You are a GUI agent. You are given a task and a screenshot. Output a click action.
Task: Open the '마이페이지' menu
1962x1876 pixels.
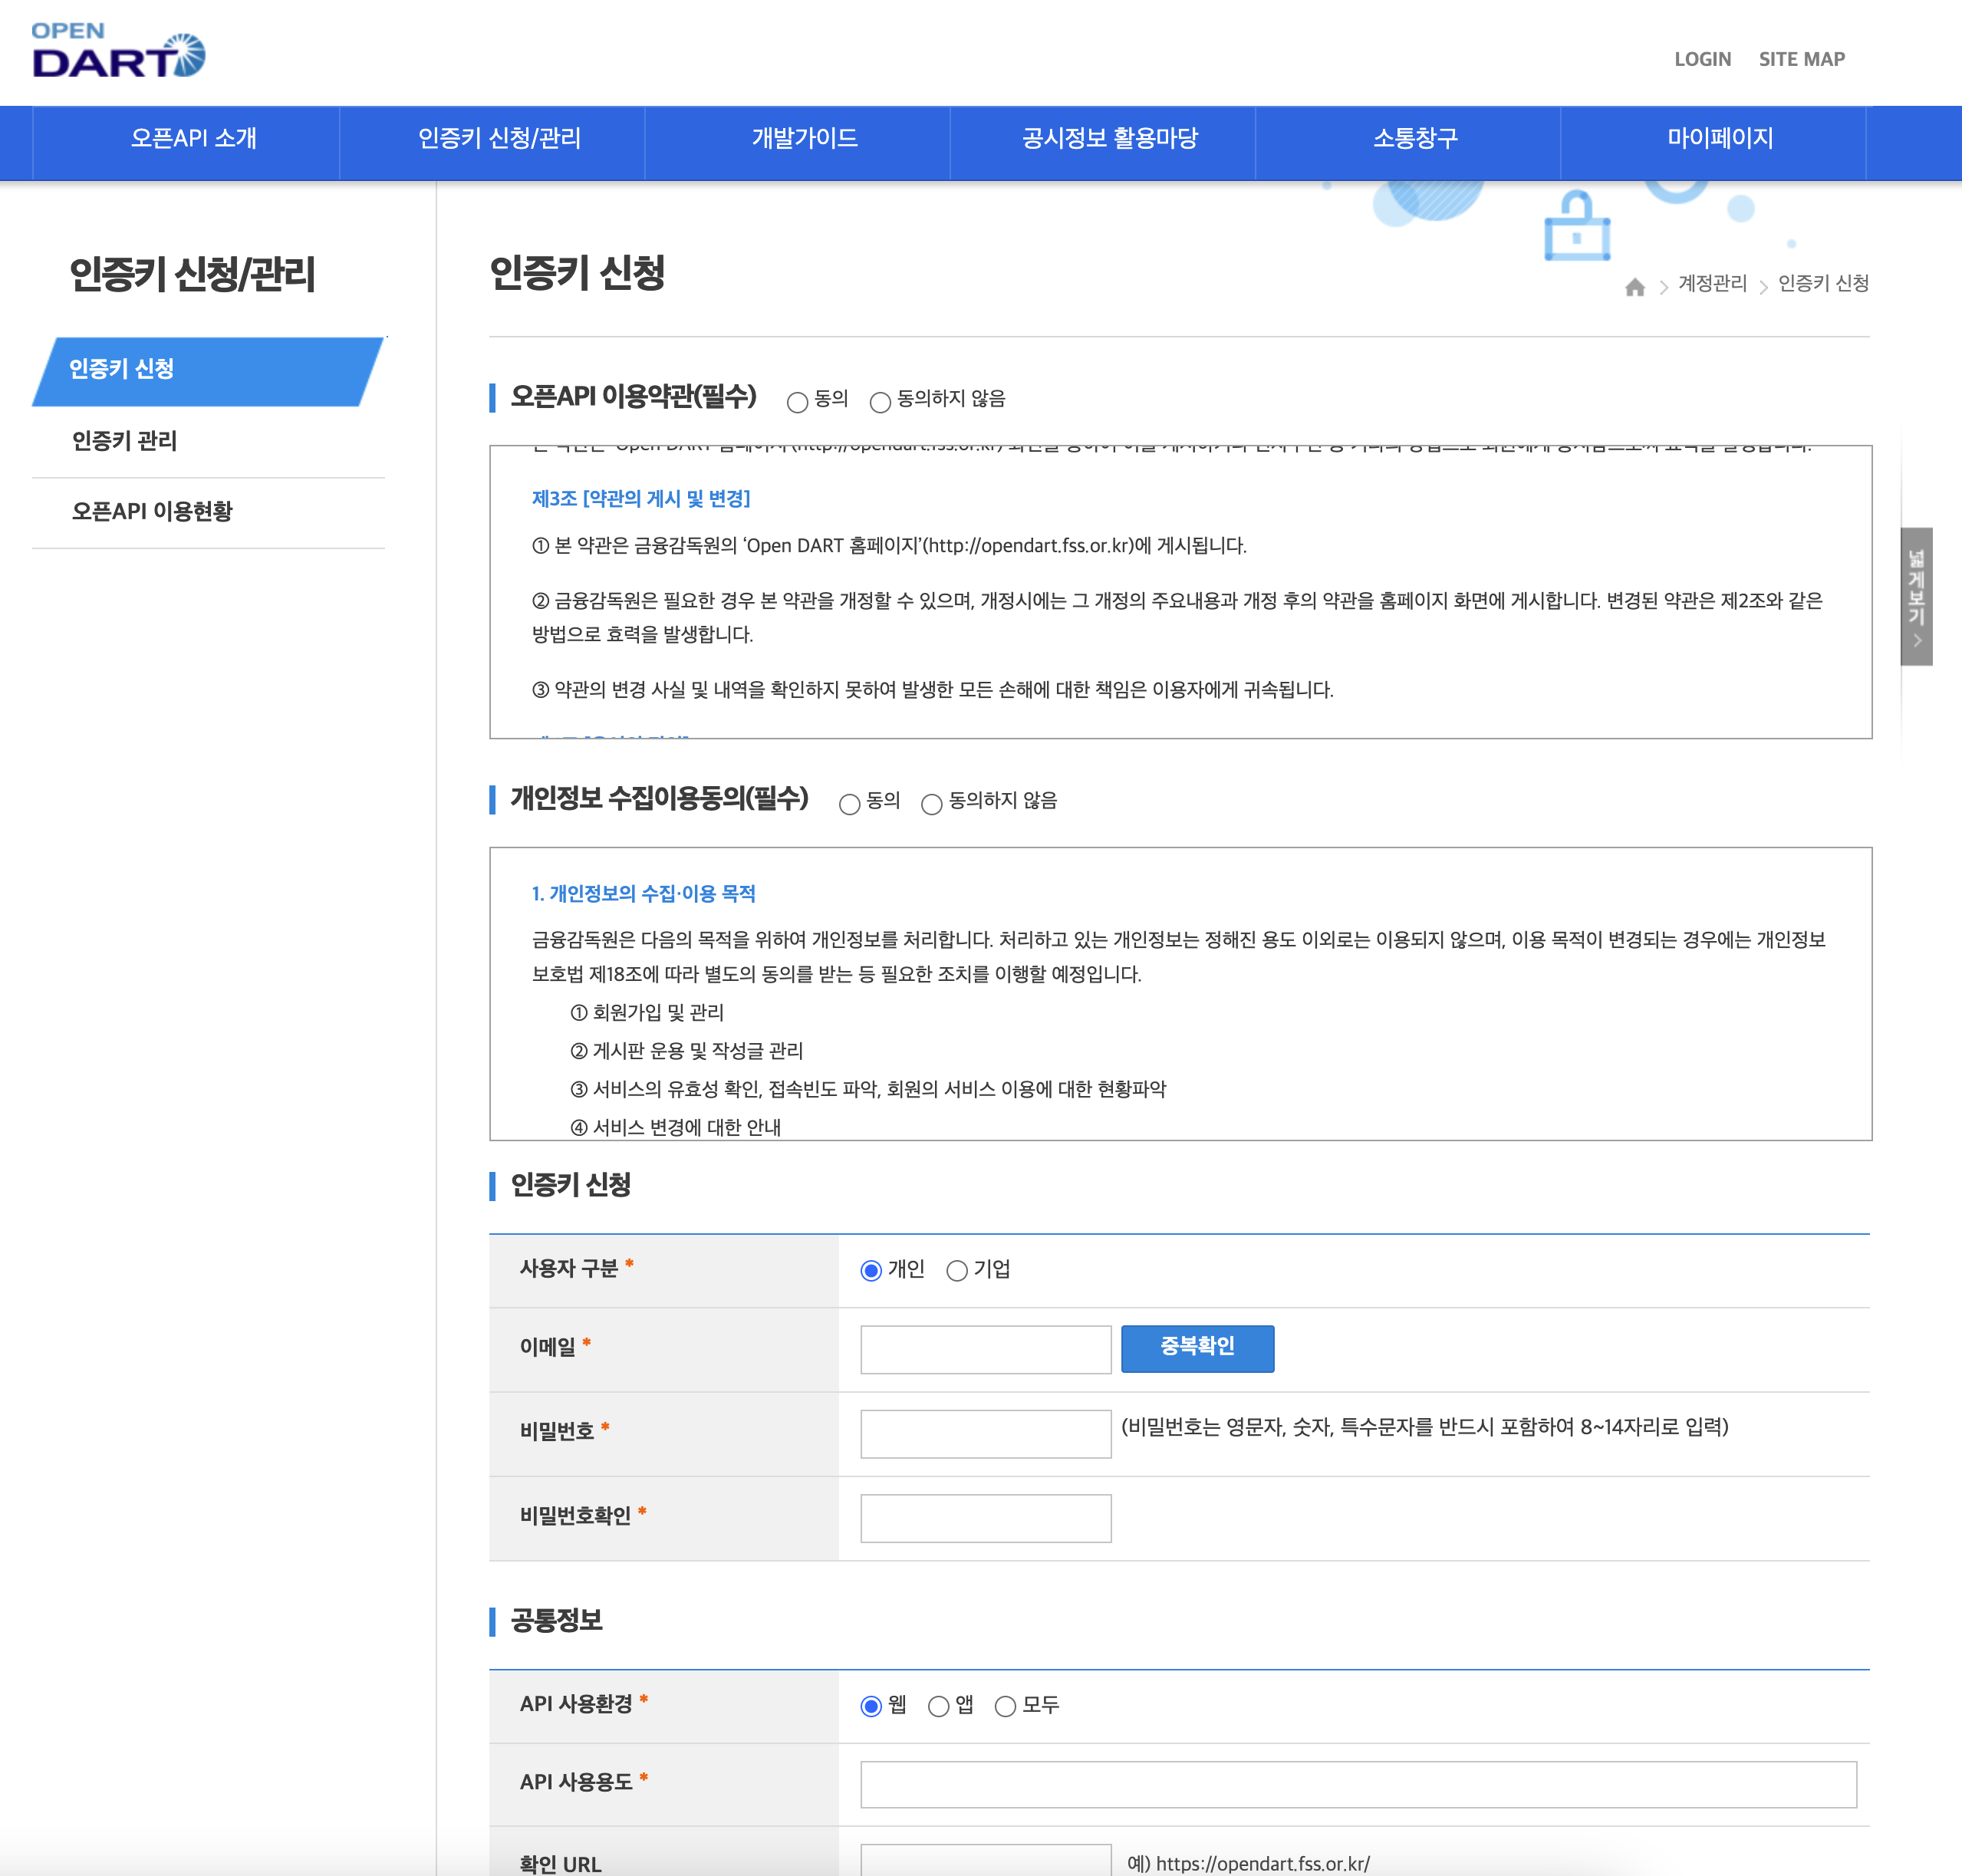[1719, 138]
